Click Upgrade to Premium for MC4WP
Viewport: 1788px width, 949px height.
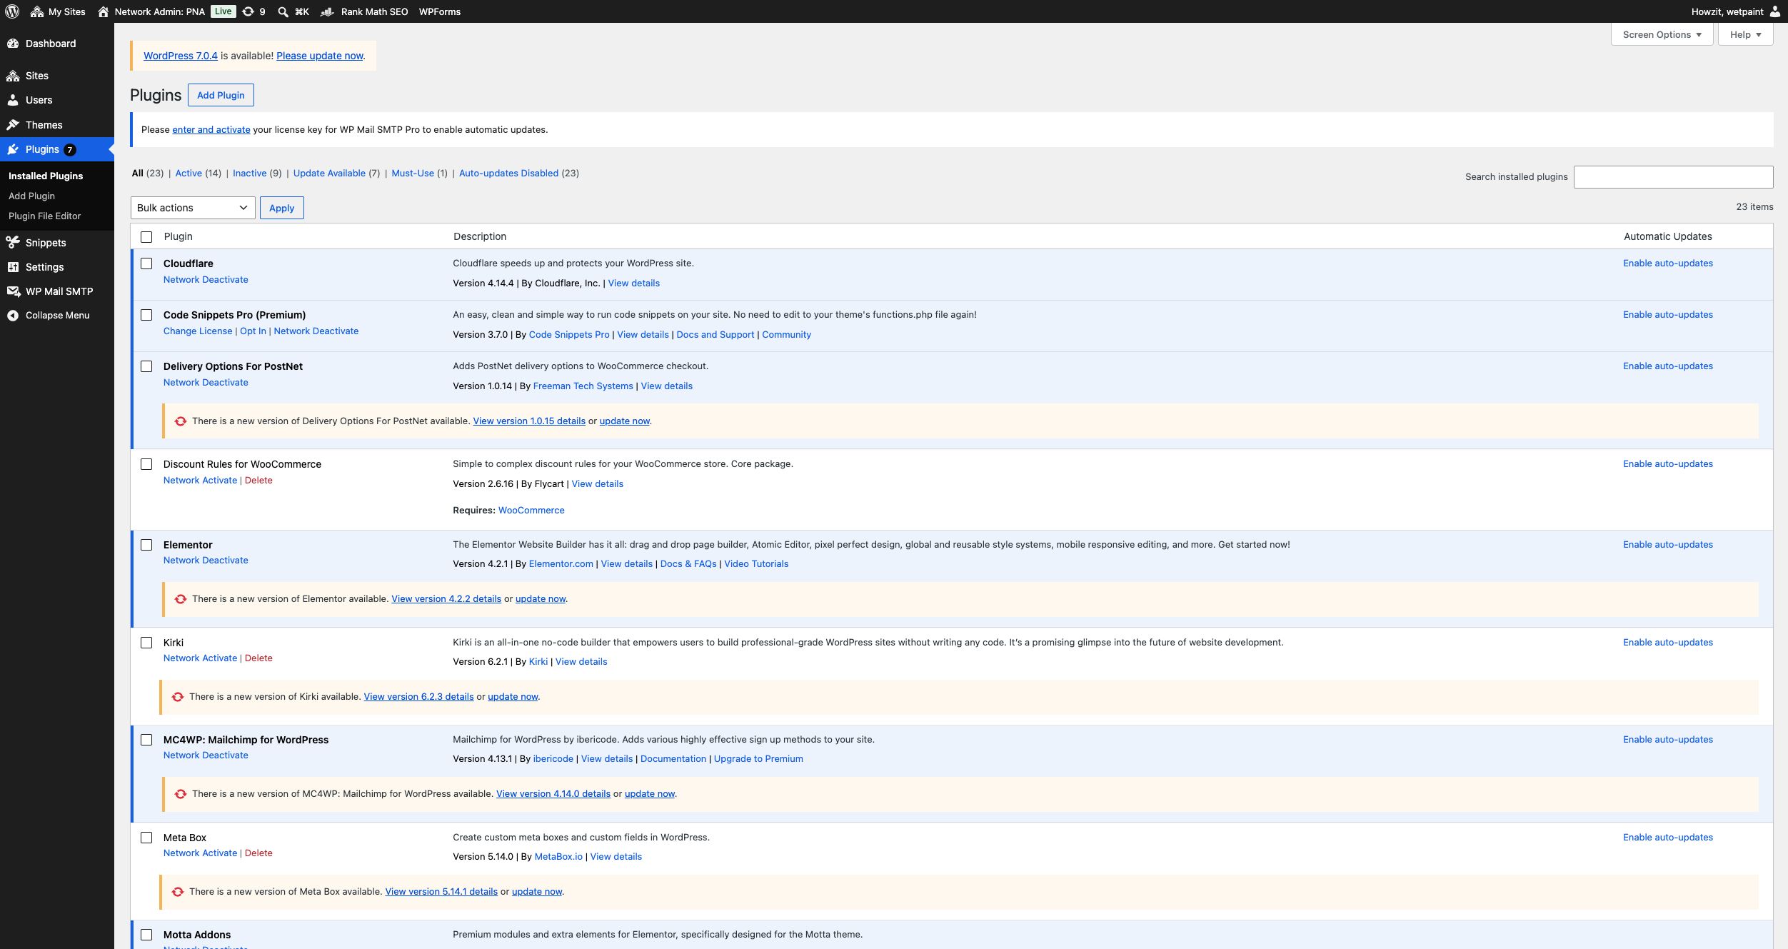pyautogui.click(x=758, y=759)
